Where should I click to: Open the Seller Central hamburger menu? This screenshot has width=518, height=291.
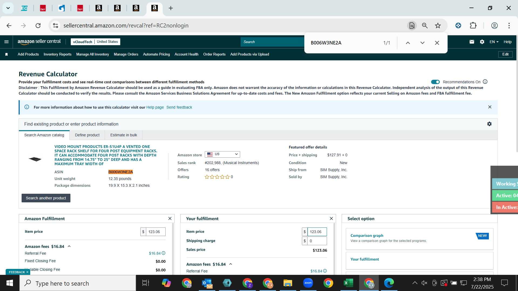click(6, 42)
